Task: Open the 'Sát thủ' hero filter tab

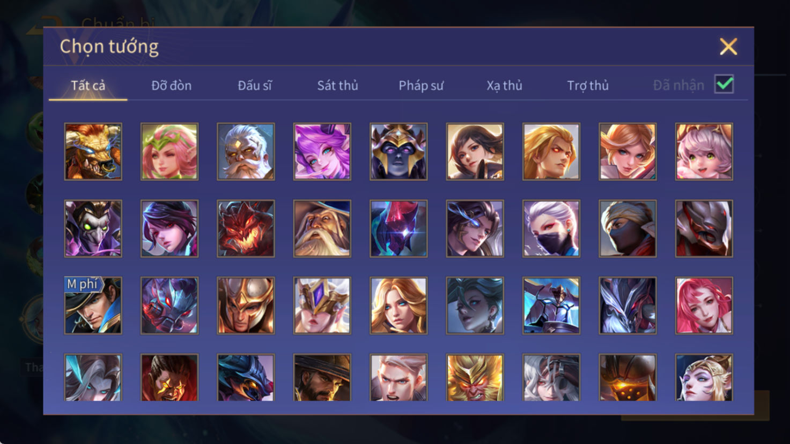Action: 337,86
